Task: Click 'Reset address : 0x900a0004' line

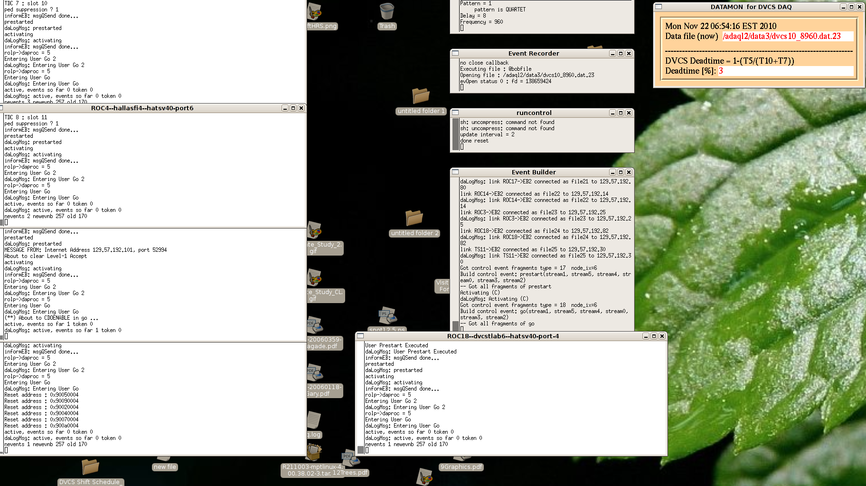Action: (x=41, y=426)
